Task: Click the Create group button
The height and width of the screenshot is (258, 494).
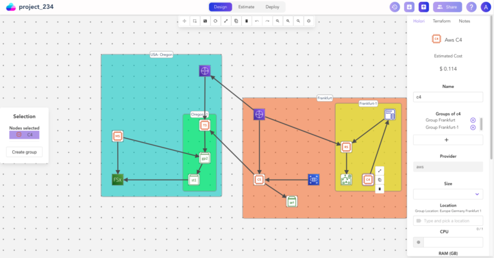Action: tap(24, 152)
